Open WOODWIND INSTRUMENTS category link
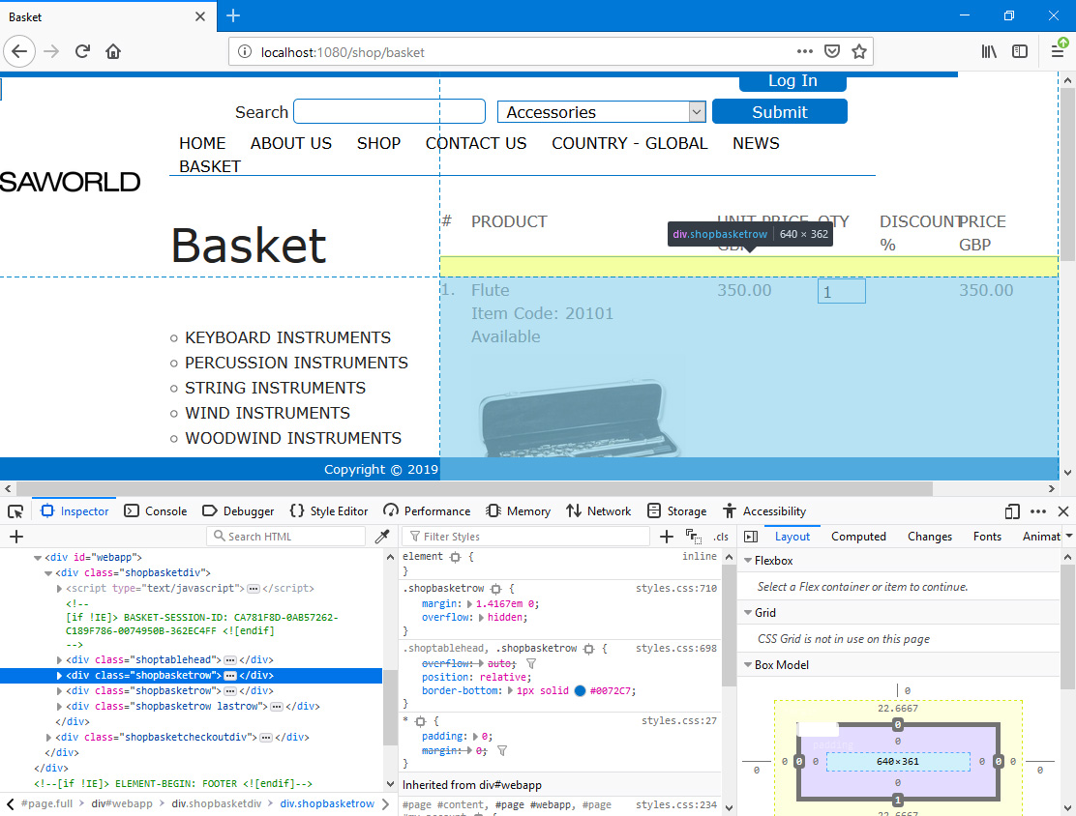The width and height of the screenshot is (1076, 816). click(x=293, y=438)
